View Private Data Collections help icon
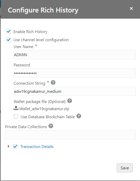Screen dimensions: 140x181 [51, 126]
